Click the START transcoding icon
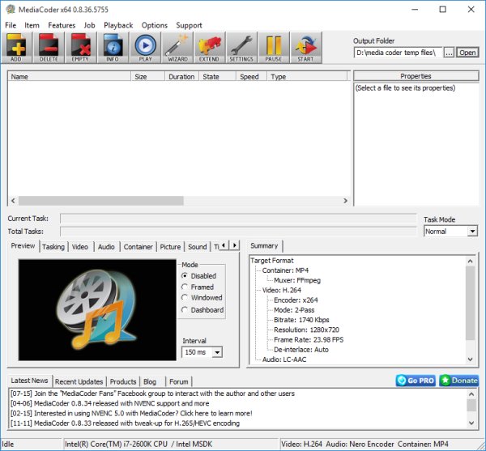Viewport: 486px width, 451px height. (306, 48)
